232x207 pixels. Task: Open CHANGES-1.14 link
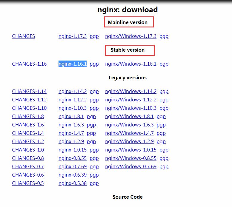(x=29, y=92)
